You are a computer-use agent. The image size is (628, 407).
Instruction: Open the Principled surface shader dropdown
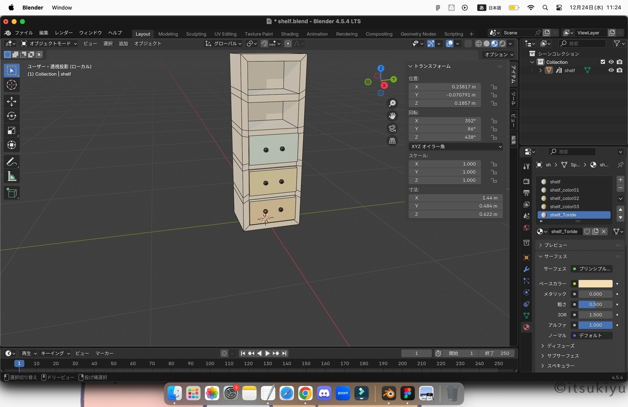click(x=592, y=269)
